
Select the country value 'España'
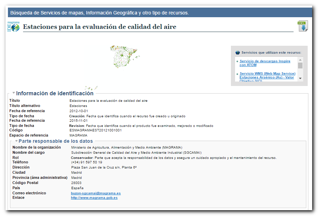77,188
